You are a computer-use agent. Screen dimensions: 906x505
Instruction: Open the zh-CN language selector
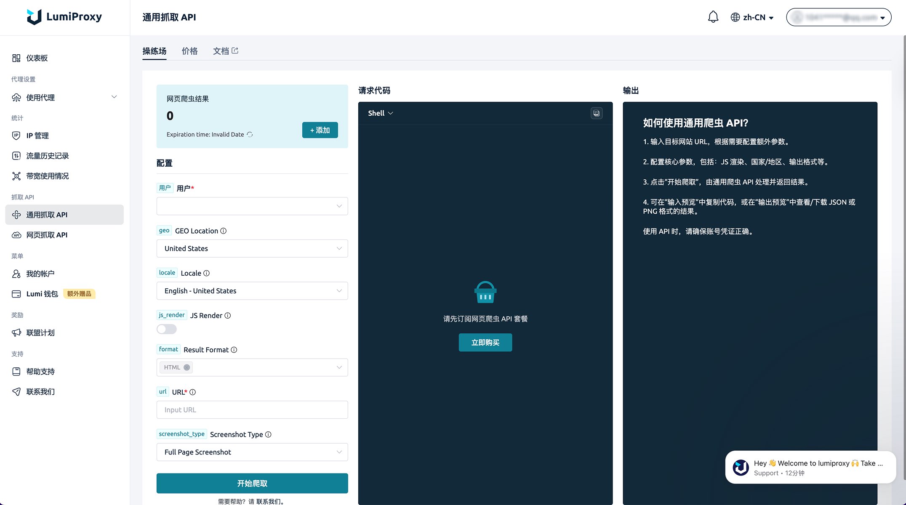point(752,17)
